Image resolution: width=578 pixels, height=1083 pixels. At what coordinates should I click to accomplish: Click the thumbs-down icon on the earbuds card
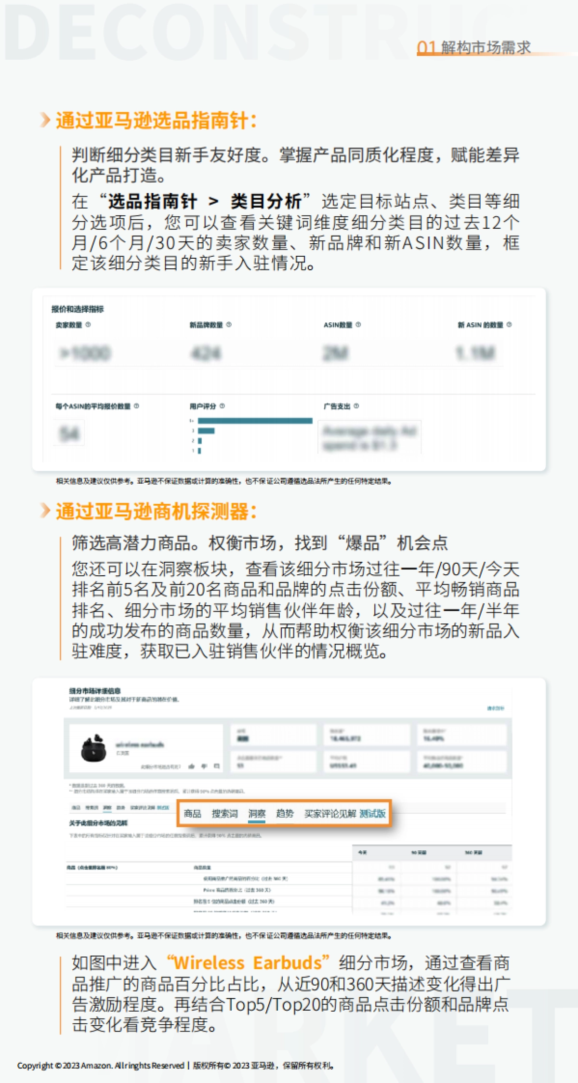[204, 766]
